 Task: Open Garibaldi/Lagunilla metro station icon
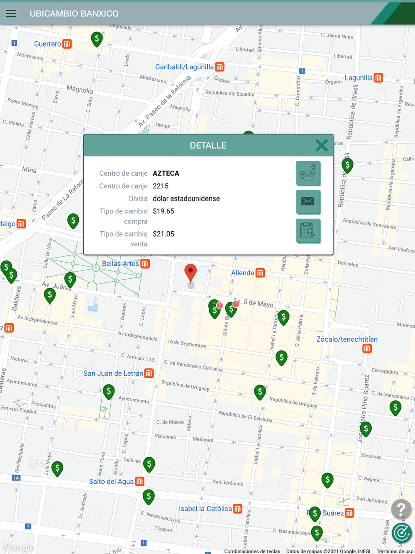tap(220, 66)
